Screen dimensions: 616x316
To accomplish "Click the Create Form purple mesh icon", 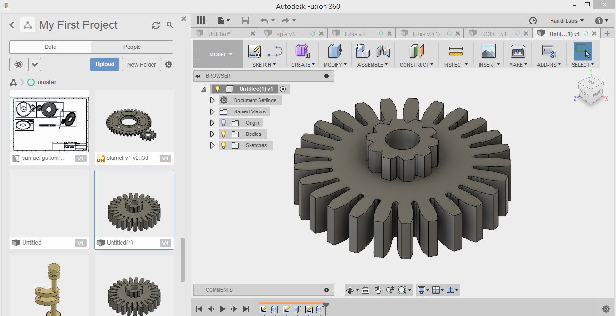I will 302,51.
